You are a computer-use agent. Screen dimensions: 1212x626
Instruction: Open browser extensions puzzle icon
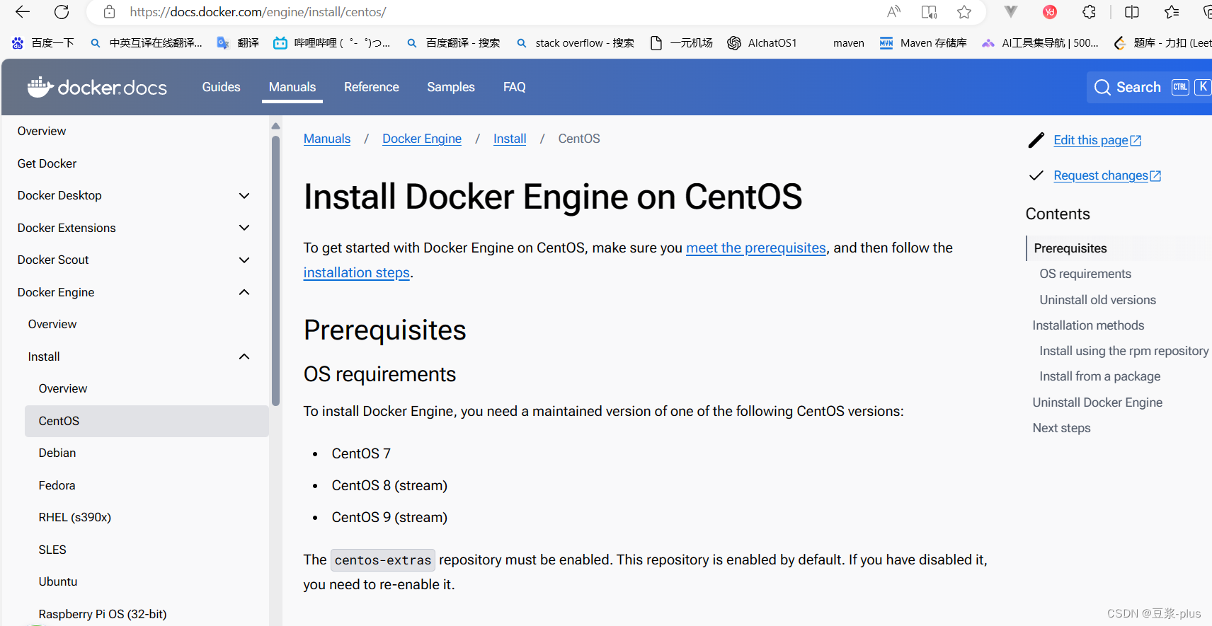[1089, 12]
